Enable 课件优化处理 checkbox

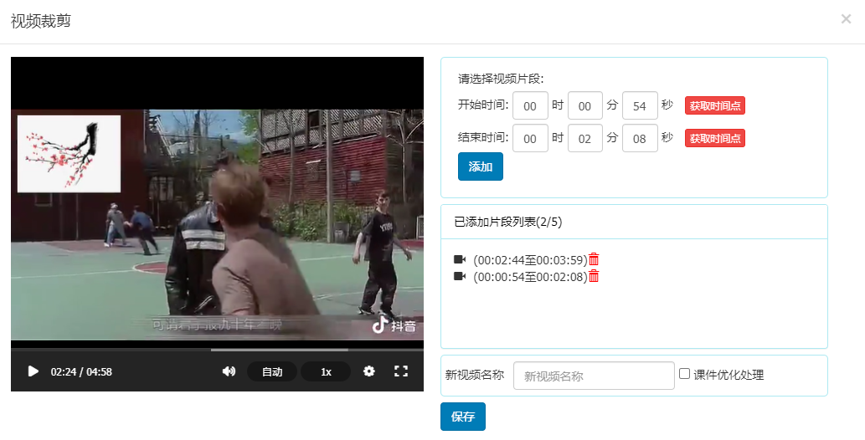pyautogui.click(x=685, y=374)
